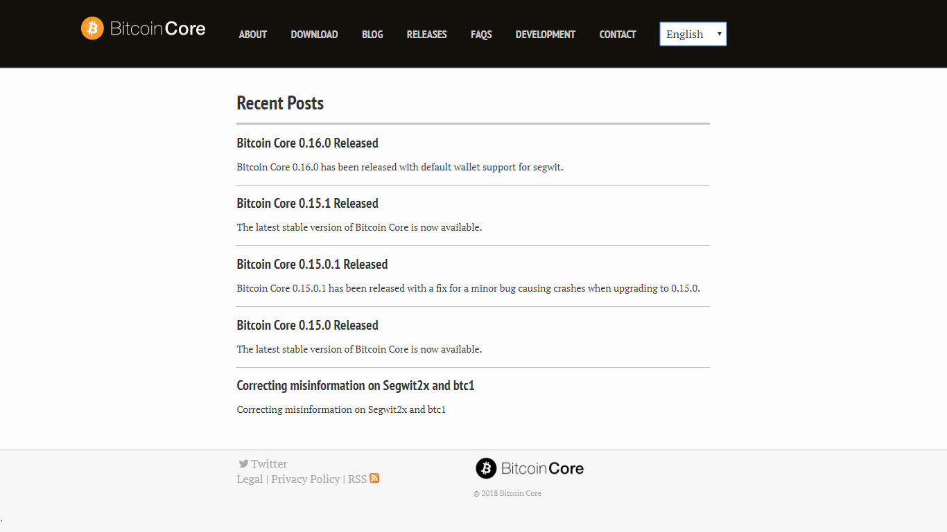
Task: Open the Contact page
Action: click(618, 35)
